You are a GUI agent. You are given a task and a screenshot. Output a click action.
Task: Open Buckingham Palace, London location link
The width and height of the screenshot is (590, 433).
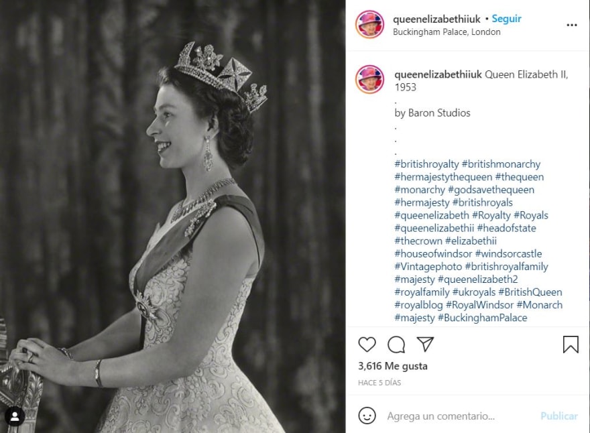(447, 32)
